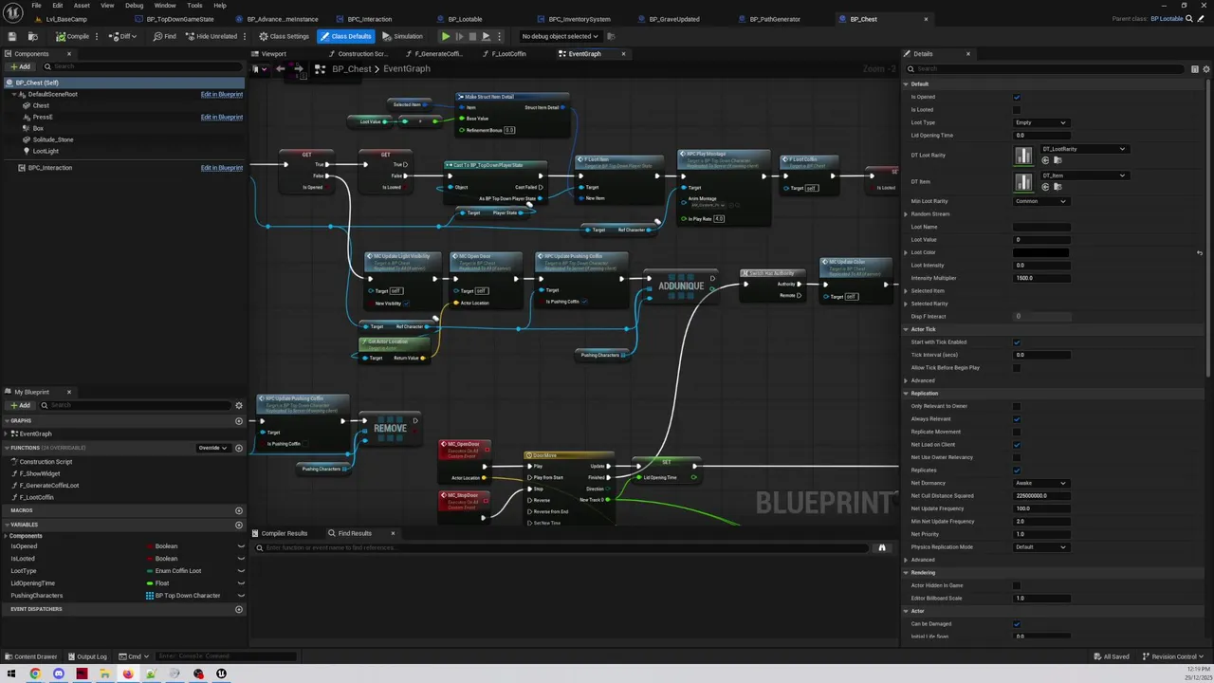Viewport: 1214px width, 683px height.
Task: Expand the Selected Item property
Action: coord(907,291)
